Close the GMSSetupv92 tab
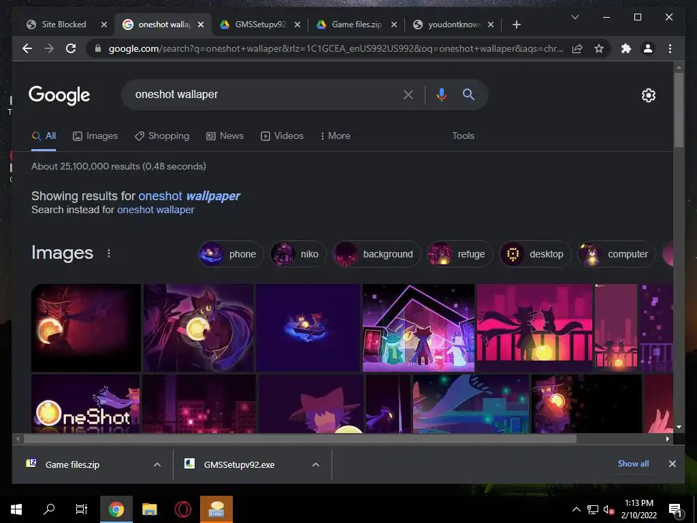Image resolution: width=697 pixels, height=523 pixels. 297,25
